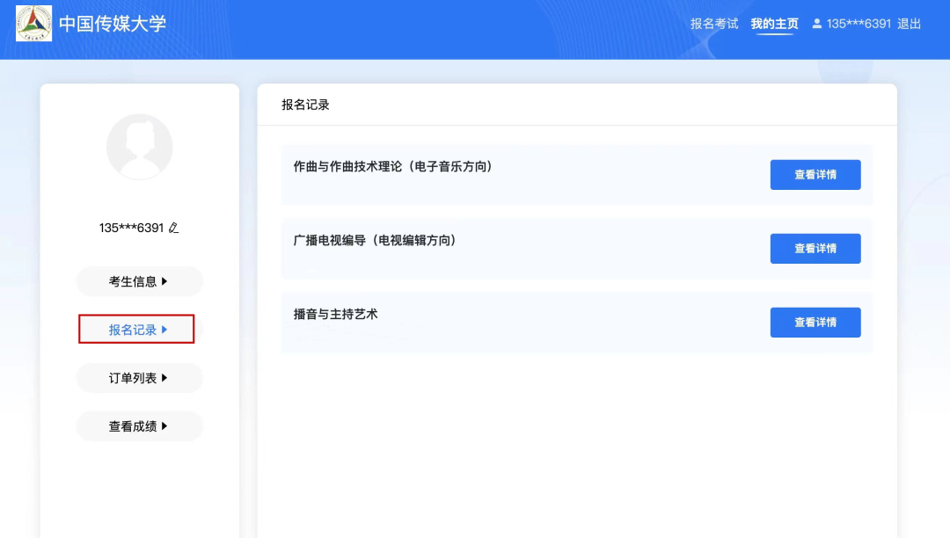Open the 报名考试 navigation tab
The image size is (950, 538).
click(714, 24)
